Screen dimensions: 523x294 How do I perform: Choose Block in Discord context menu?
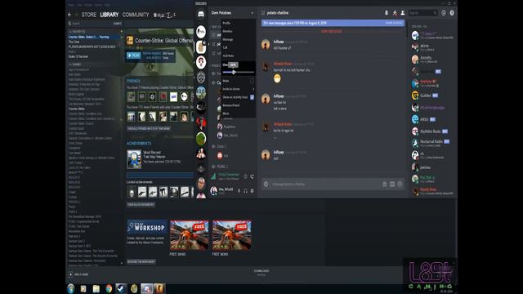tap(226, 114)
